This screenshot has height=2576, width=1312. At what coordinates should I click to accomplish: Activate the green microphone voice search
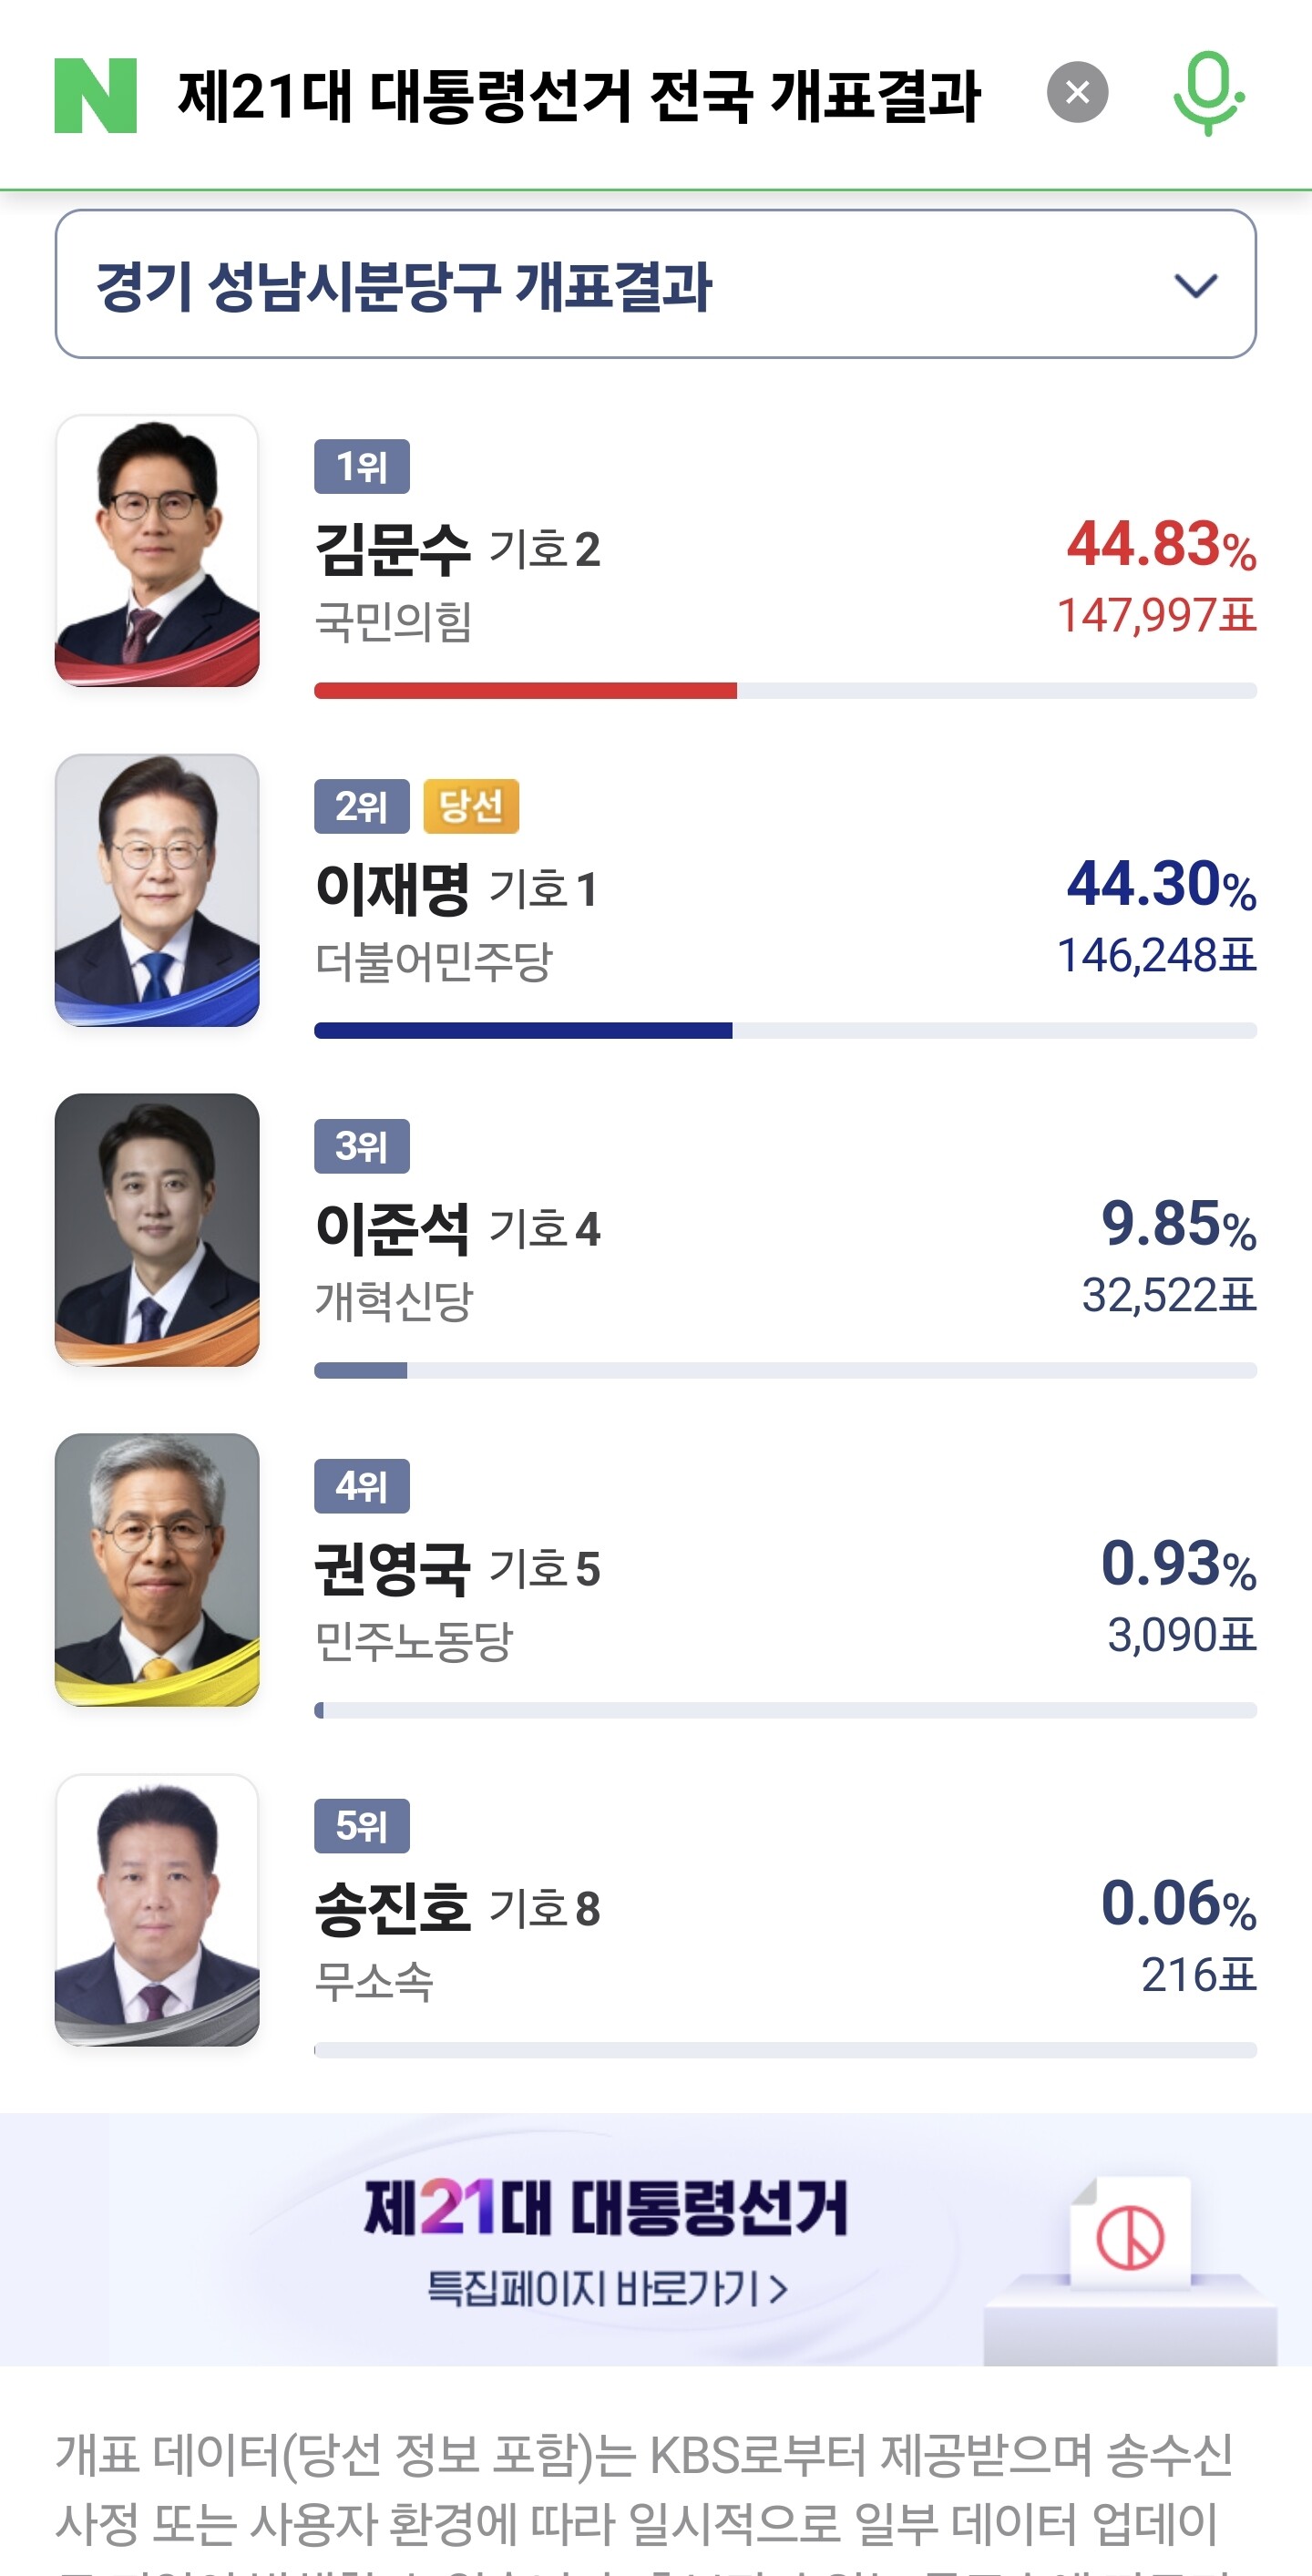pos(1208,93)
